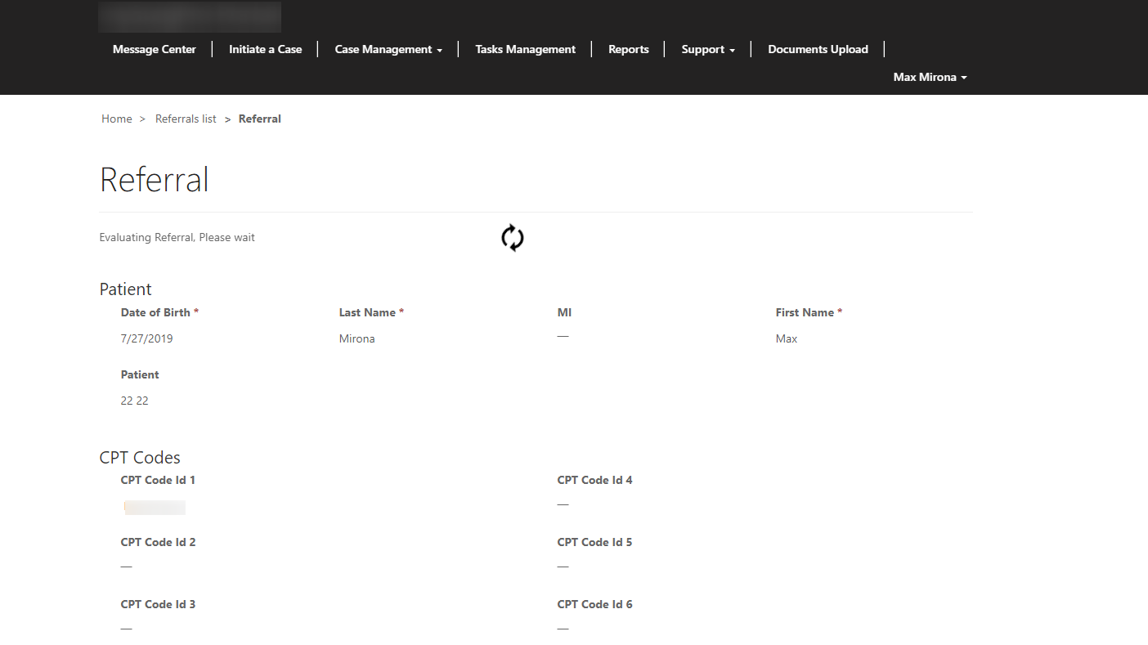The width and height of the screenshot is (1148, 645).
Task: Select Initiate a Case from navigation
Action: click(265, 49)
